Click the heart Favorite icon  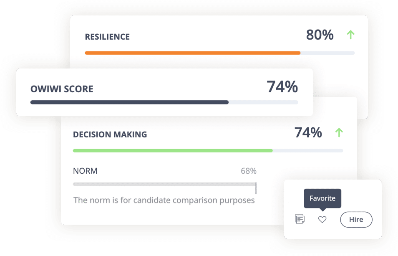(322, 219)
